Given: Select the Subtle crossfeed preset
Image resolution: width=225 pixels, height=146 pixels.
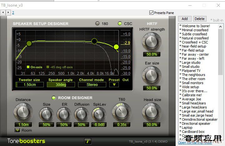Looking at the screenshot, I should [193, 34].
